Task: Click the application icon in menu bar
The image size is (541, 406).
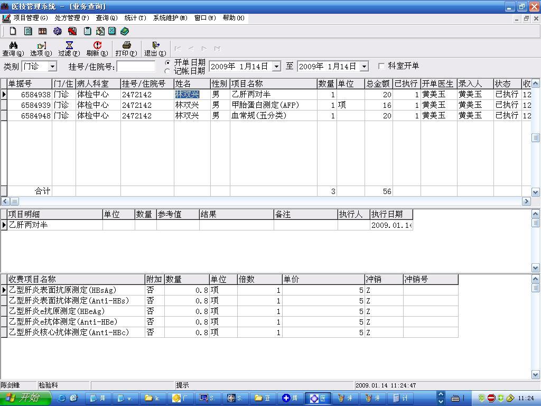Action: [6, 18]
